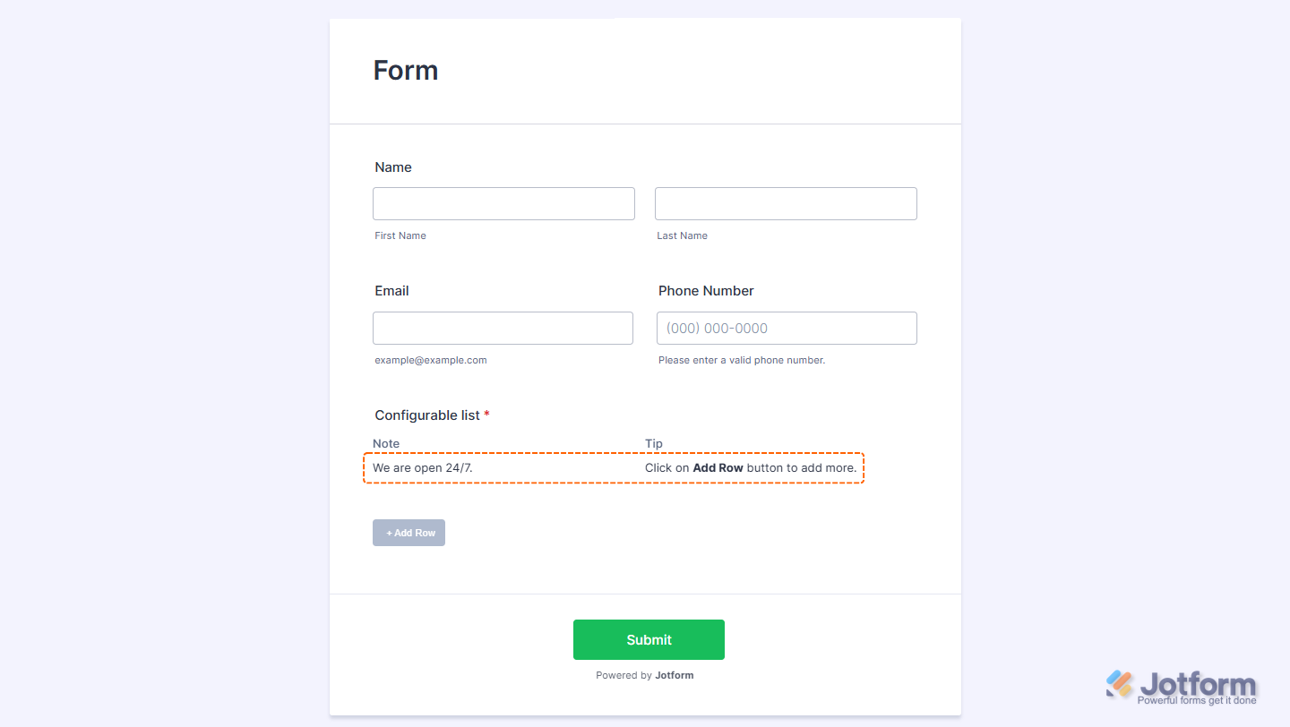Click the "Phone Number" field label
The width and height of the screenshot is (1290, 727).
[706, 291]
